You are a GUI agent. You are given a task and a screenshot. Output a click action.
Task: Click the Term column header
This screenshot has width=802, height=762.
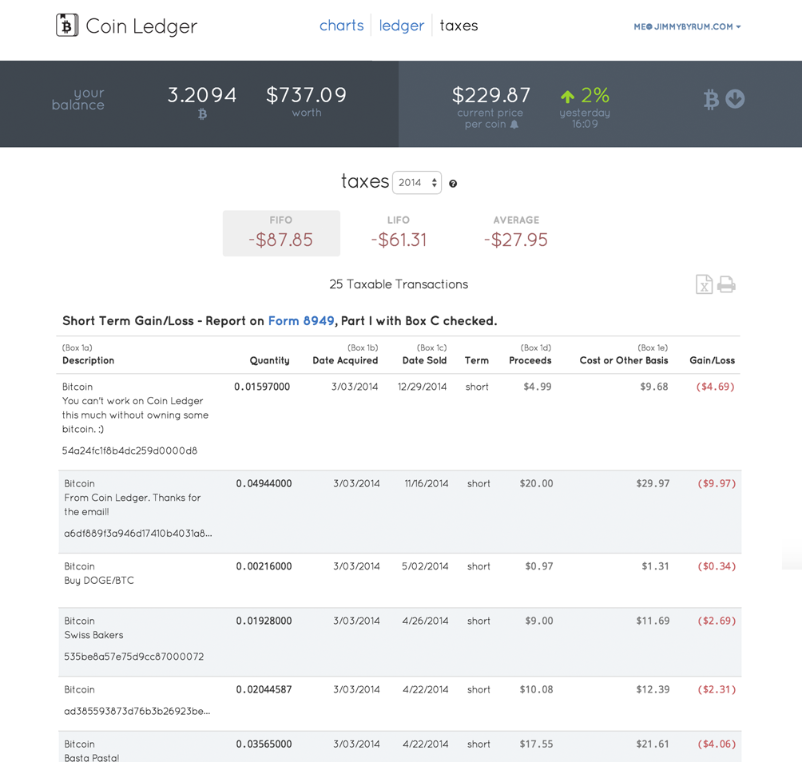pos(477,360)
